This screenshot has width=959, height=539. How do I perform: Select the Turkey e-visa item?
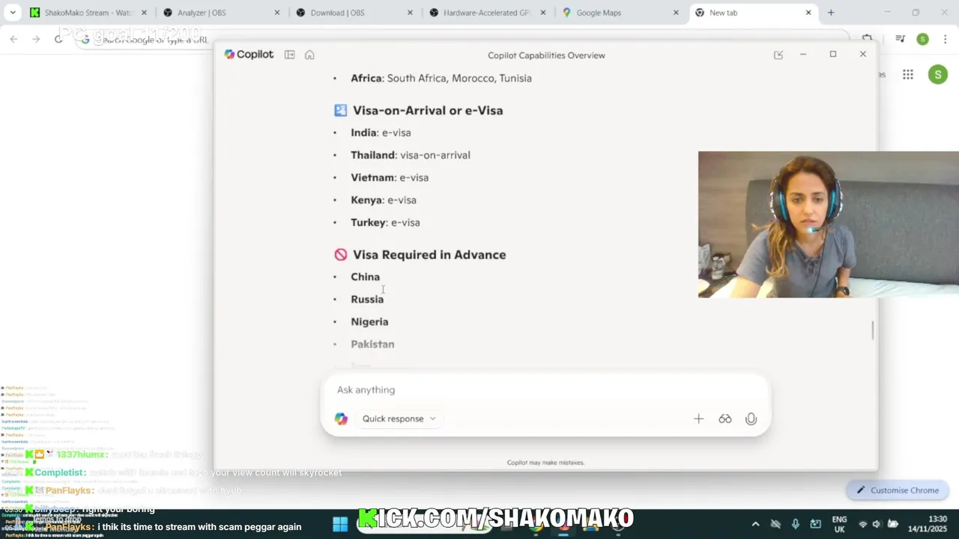[x=385, y=222]
